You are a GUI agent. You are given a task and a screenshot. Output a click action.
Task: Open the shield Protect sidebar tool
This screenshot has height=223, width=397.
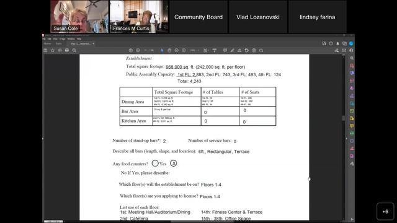[352, 141]
